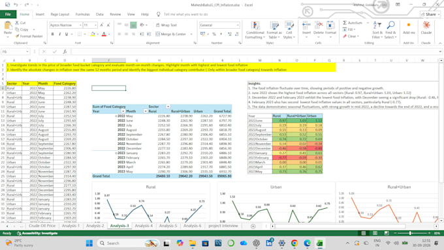Open Conditional Formatting
444x250 pixels.
tap(255, 30)
